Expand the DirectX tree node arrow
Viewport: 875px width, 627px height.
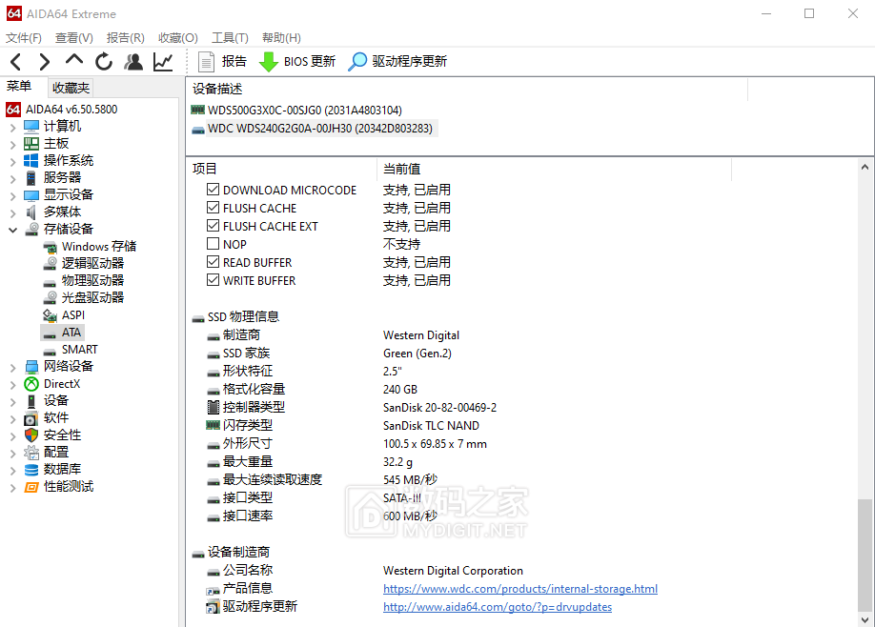coord(12,385)
